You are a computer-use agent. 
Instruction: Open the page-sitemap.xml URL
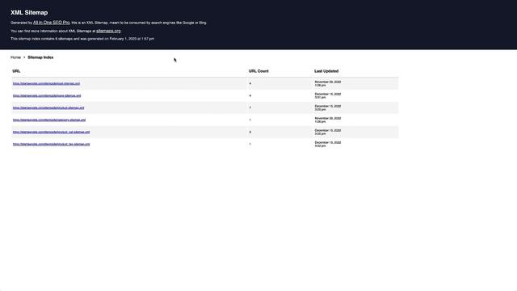(x=47, y=95)
